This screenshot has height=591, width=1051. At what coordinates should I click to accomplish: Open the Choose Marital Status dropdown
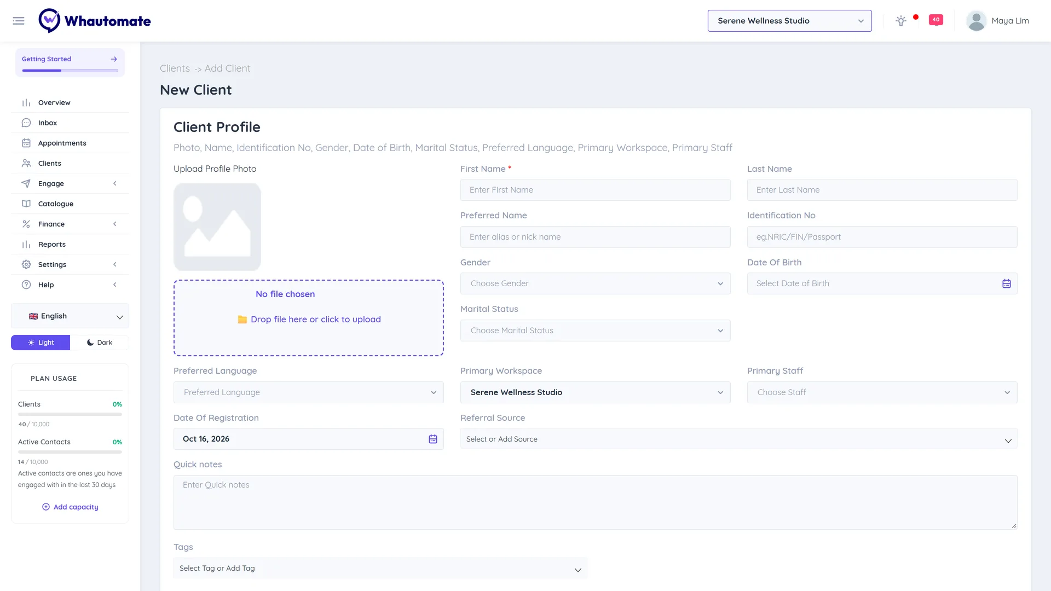point(595,331)
